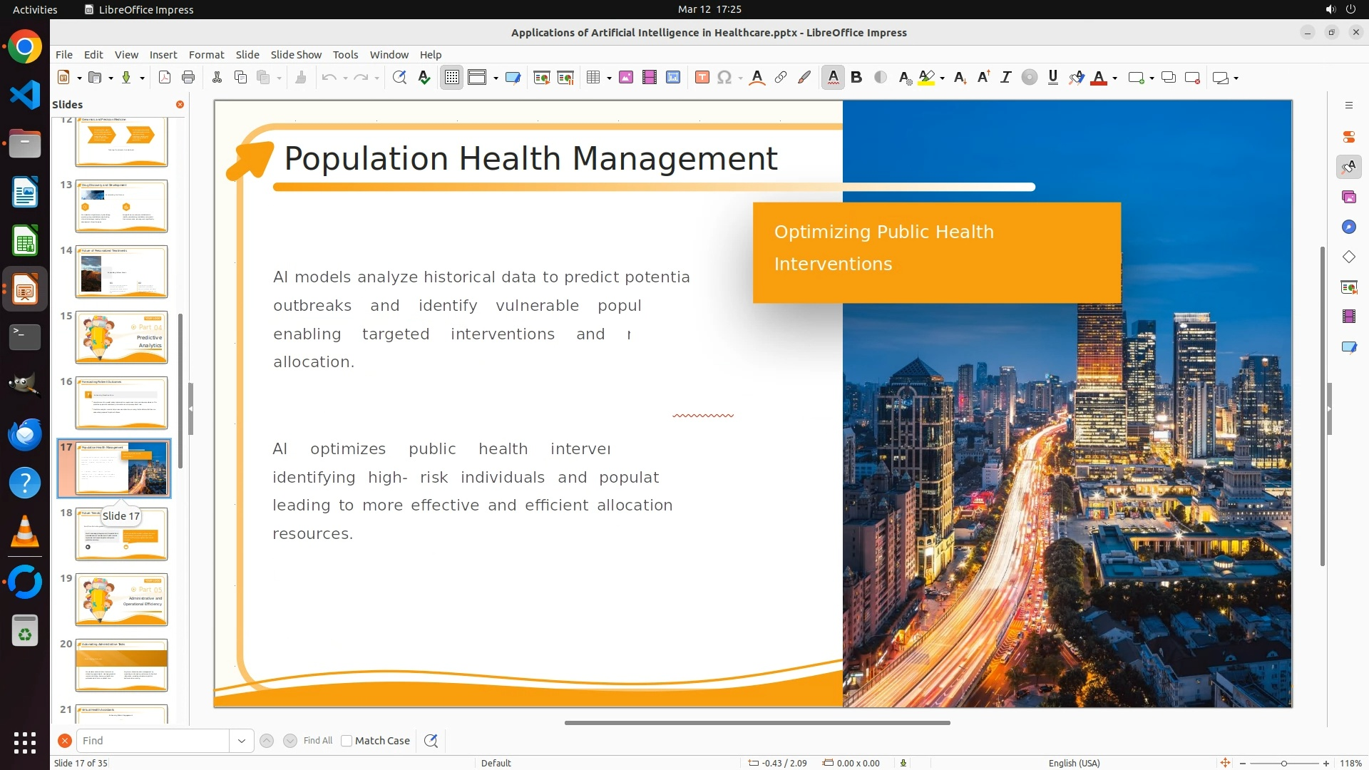Click the Export as PDF icon

point(165,78)
